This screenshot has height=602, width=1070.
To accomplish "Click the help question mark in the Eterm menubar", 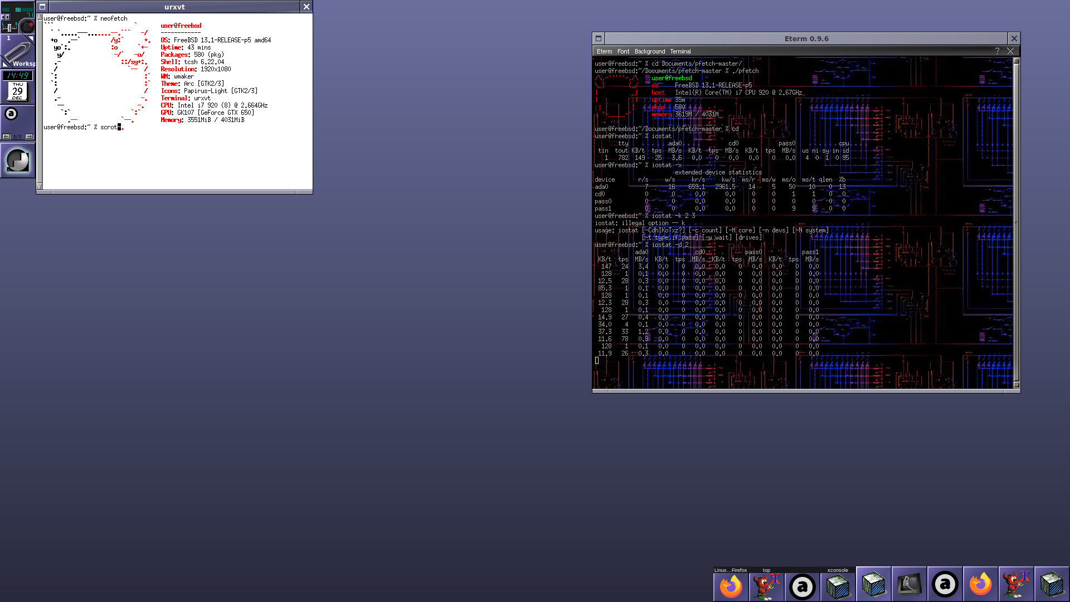I will tap(997, 51).
